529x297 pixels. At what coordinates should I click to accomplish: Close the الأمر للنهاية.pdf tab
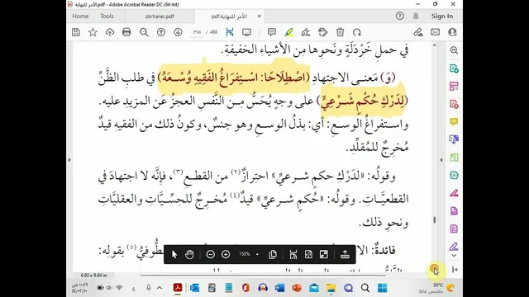click(x=259, y=16)
